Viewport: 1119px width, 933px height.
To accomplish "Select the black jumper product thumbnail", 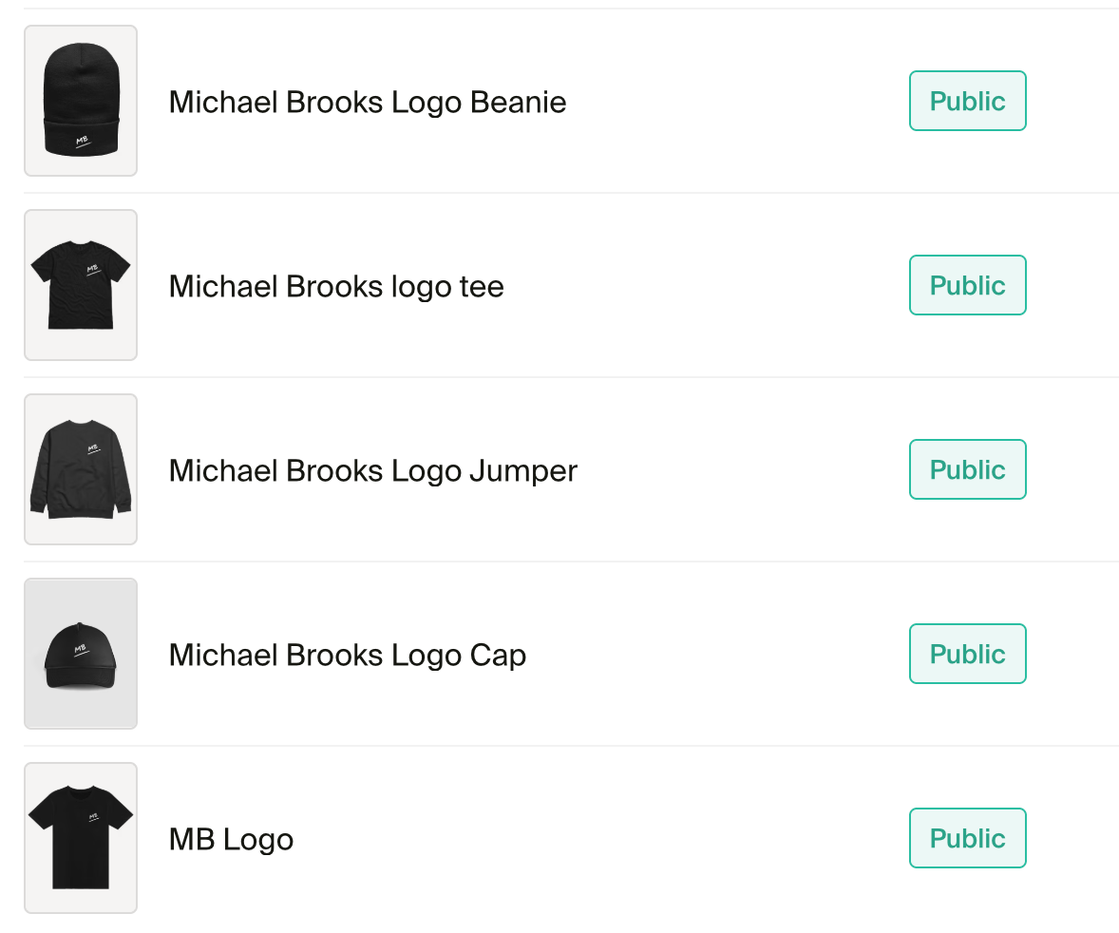I will [81, 469].
